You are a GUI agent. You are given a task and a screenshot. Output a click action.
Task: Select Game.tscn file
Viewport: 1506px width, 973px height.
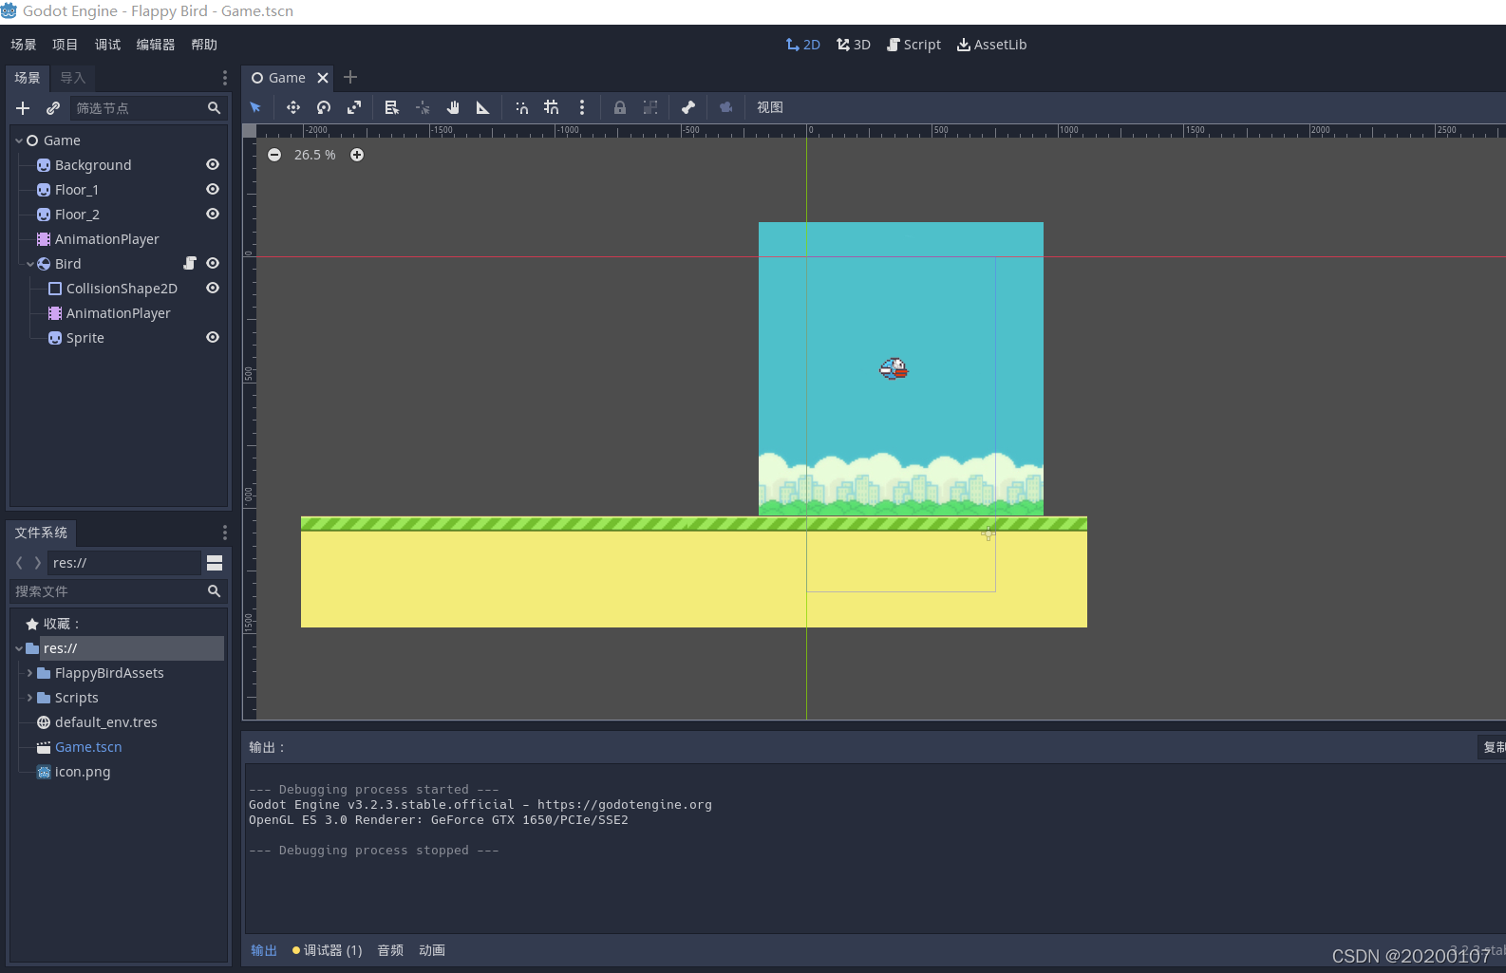(x=88, y=747)
